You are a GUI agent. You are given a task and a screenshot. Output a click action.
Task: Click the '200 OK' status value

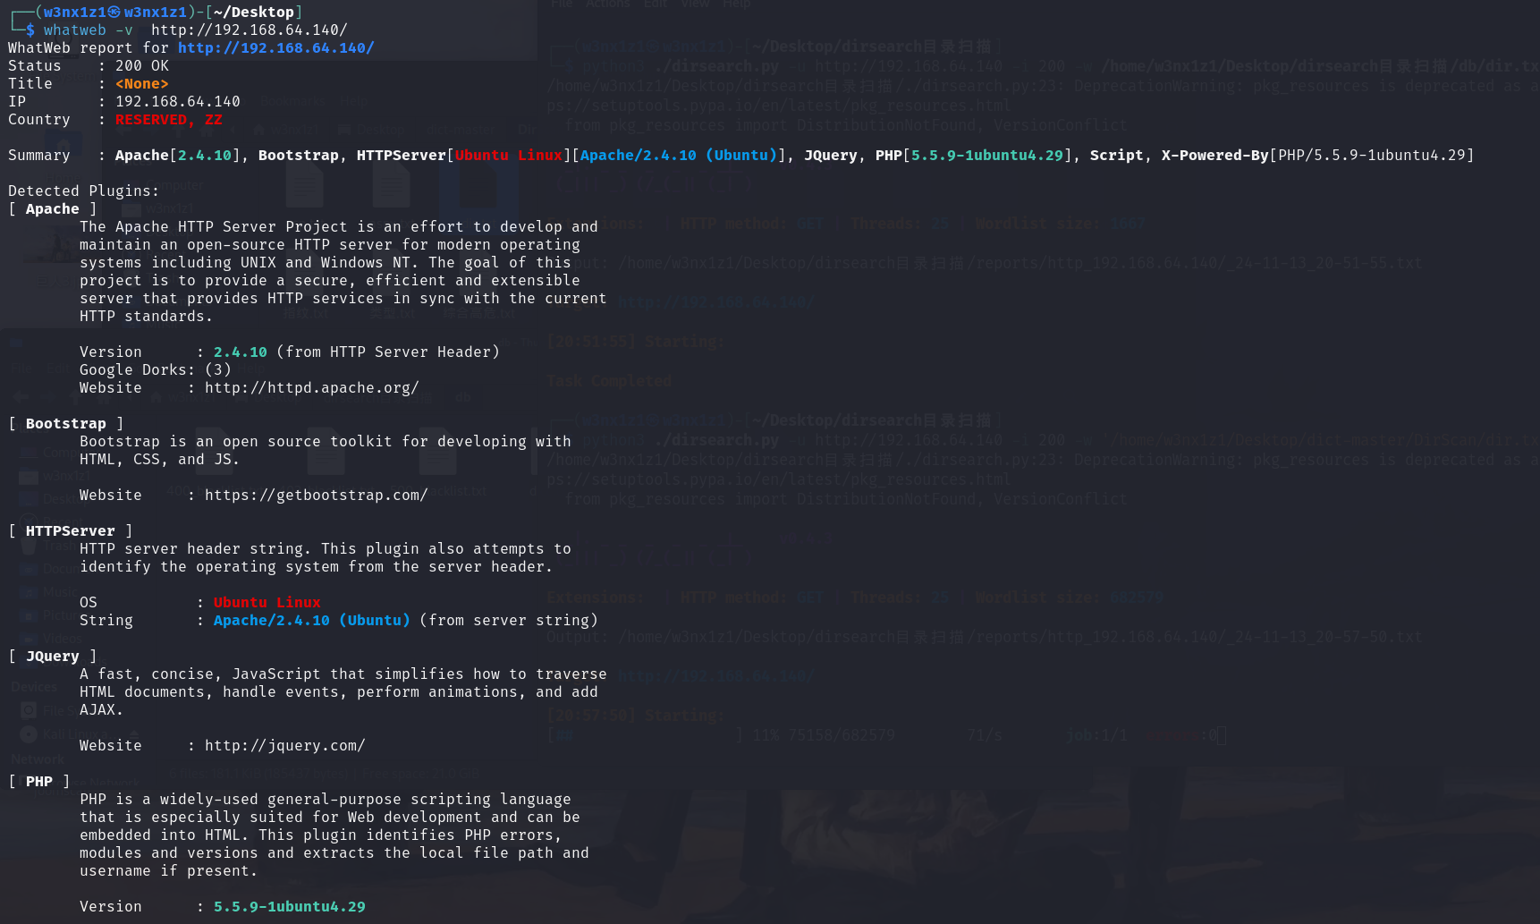point(141,65)
